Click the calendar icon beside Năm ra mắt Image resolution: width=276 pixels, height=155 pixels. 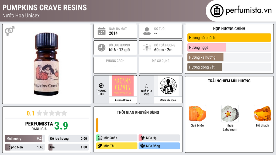[102, 31]
